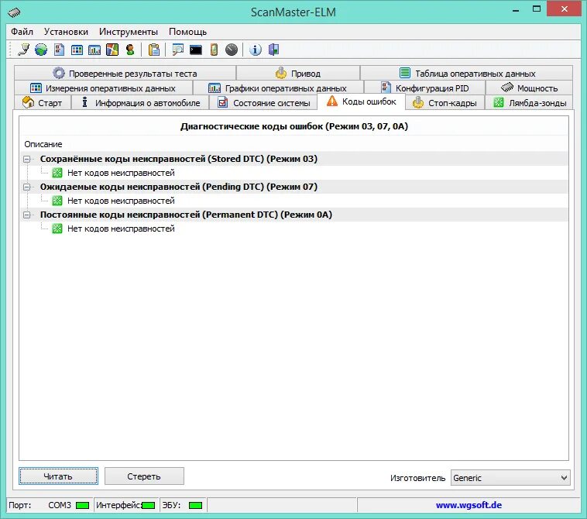Click the globe toolbar icon
Viewport: 587px width, 519px height.
pos(41,50)
